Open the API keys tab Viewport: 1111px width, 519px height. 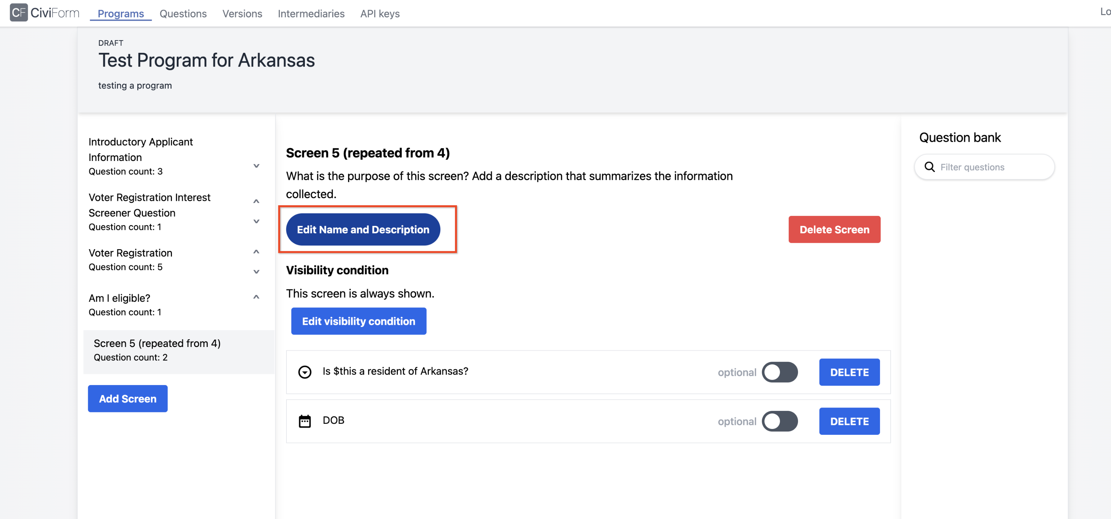(379, 13)
